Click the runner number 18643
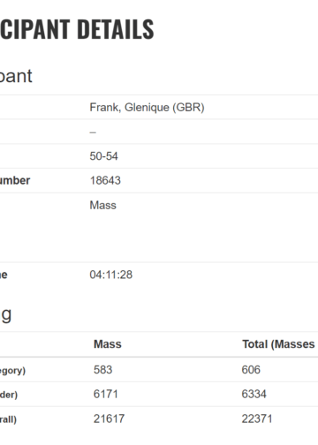 pos(105,180)
